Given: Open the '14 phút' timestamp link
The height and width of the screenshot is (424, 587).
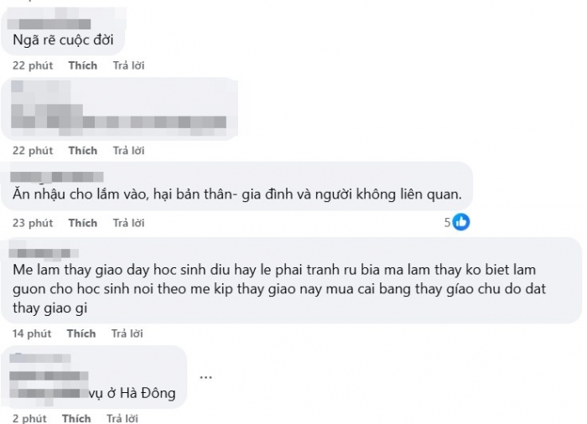Looking at the screenshot, I should click(x=32, y=334).
